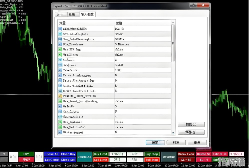Click the icon beside DCA_TimeFrame

pyautogui.click(x=60, y=44)
